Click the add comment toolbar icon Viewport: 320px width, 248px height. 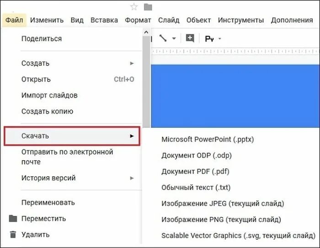[x=190, y=38]
